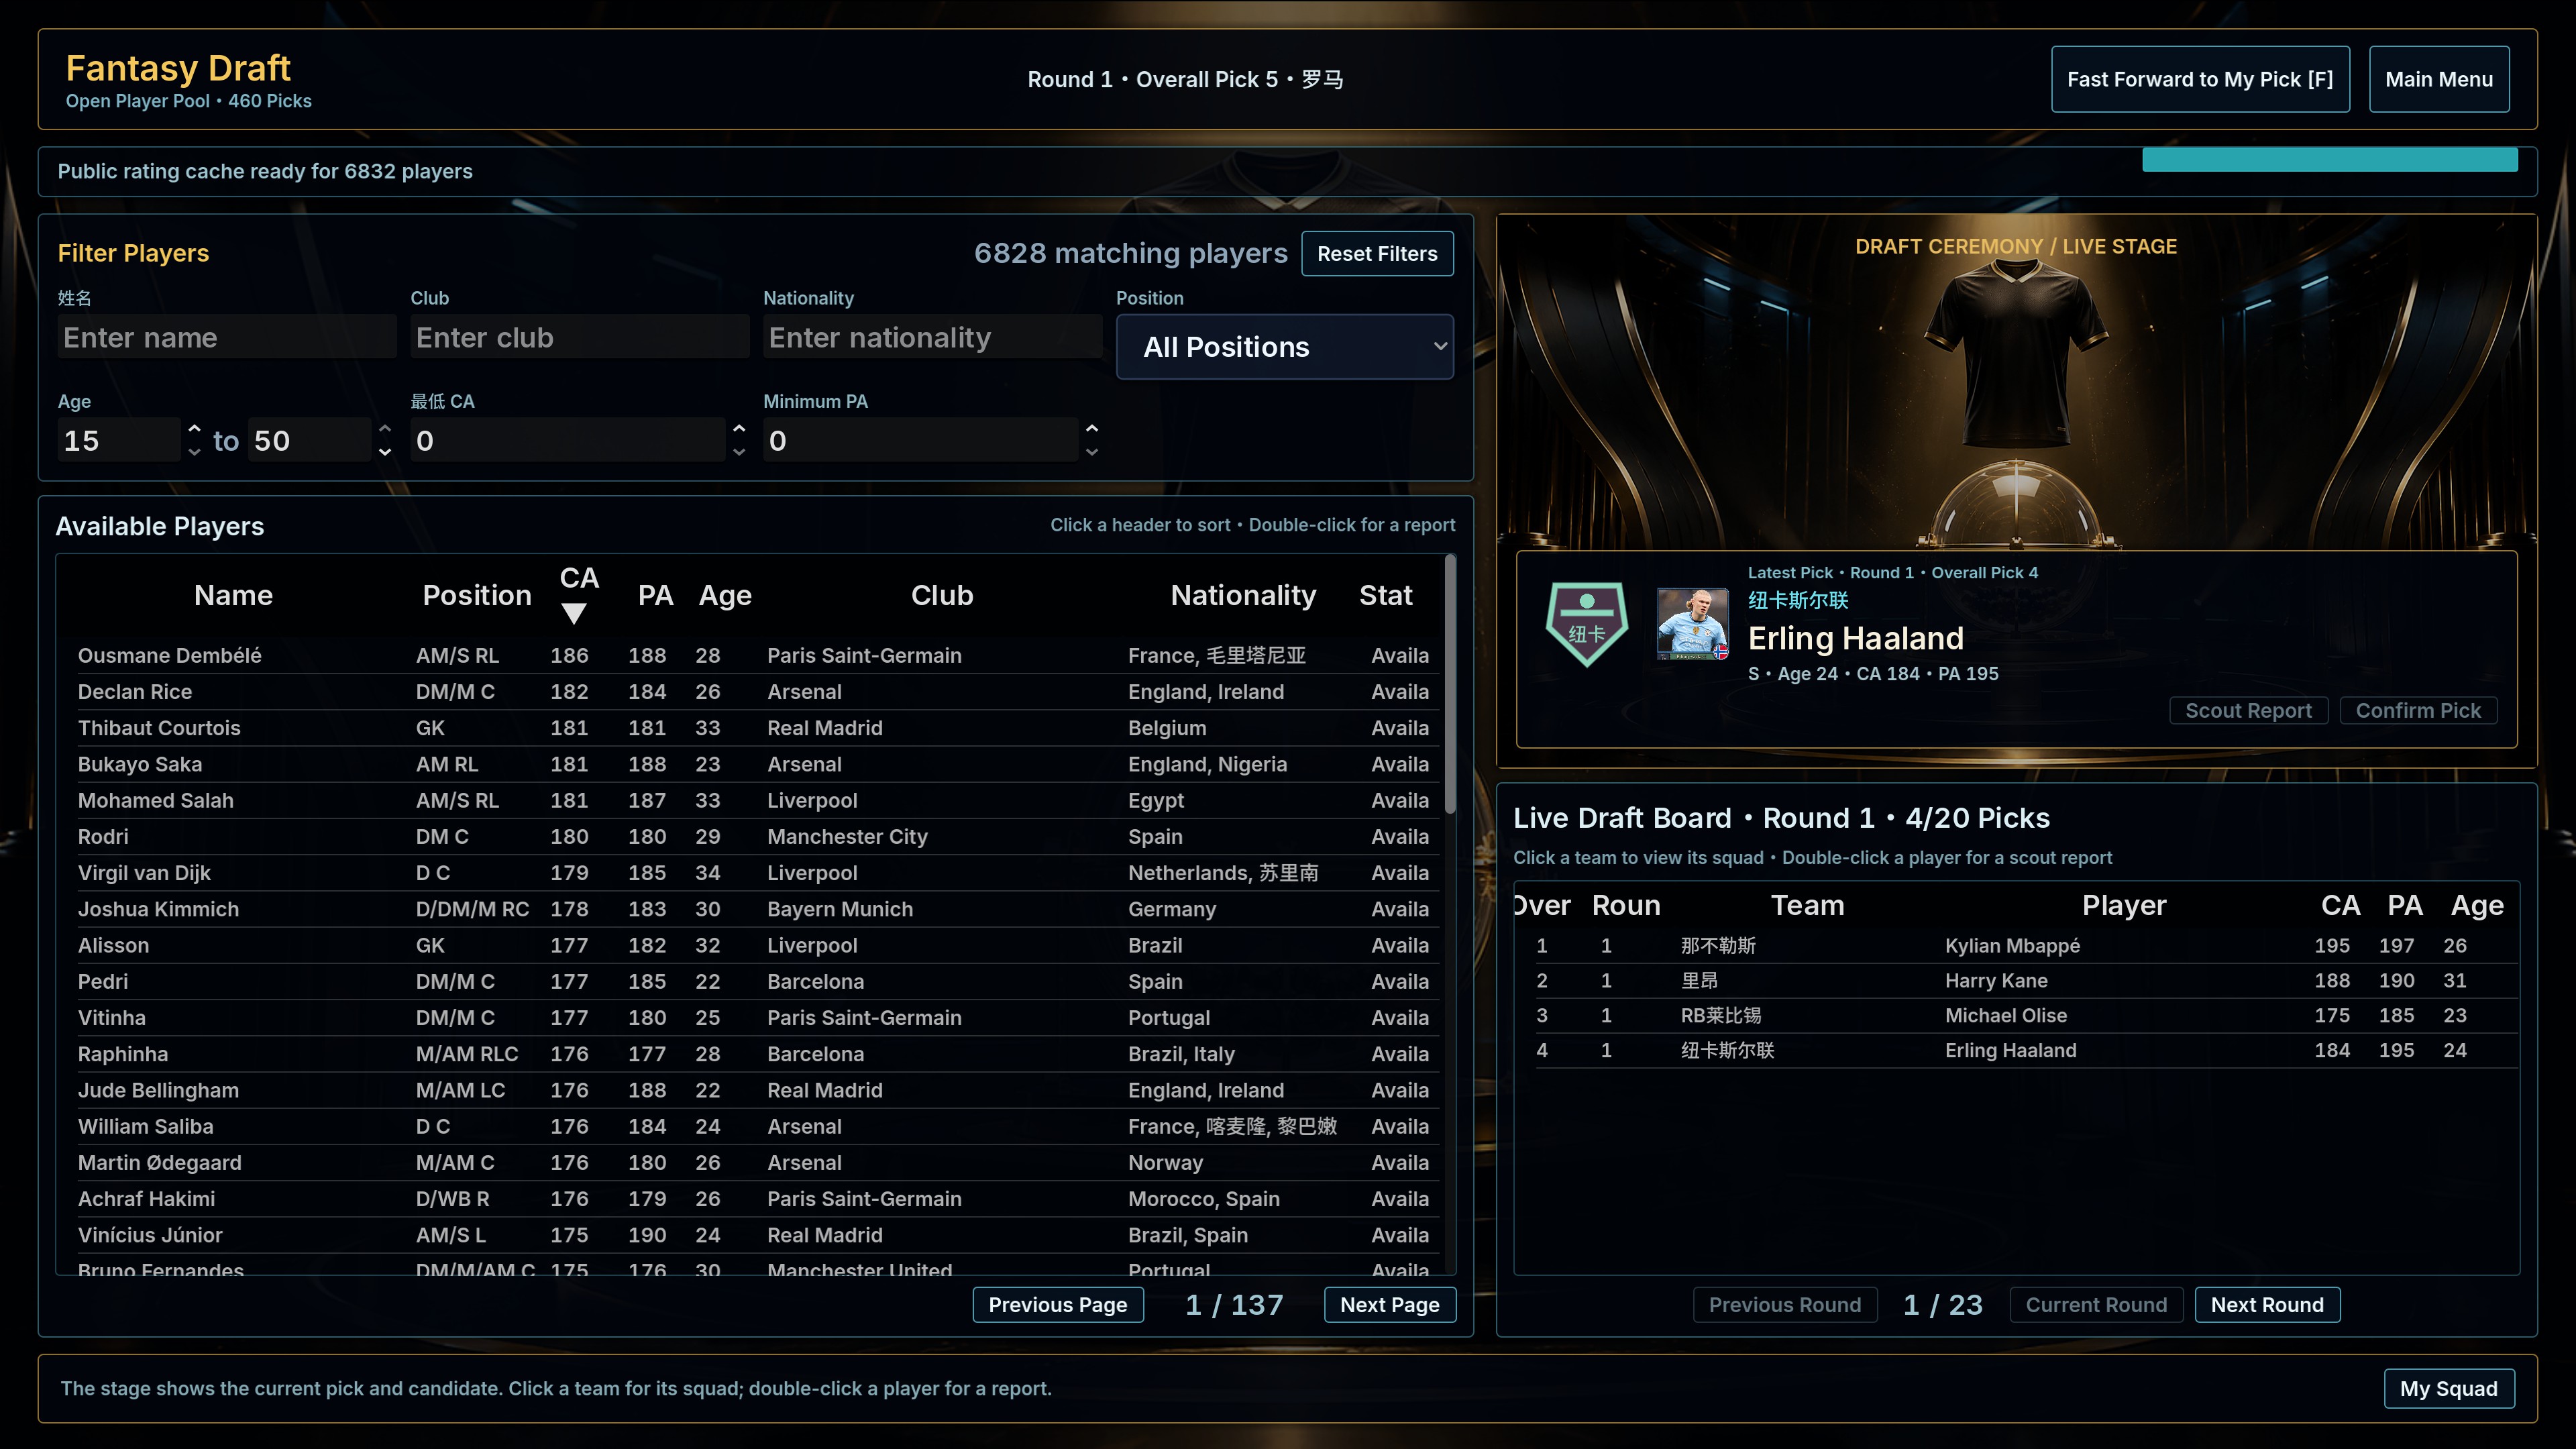Select Pedri in the player list
Viewport: 2576px width, 1449px height.
coord(758,982)
